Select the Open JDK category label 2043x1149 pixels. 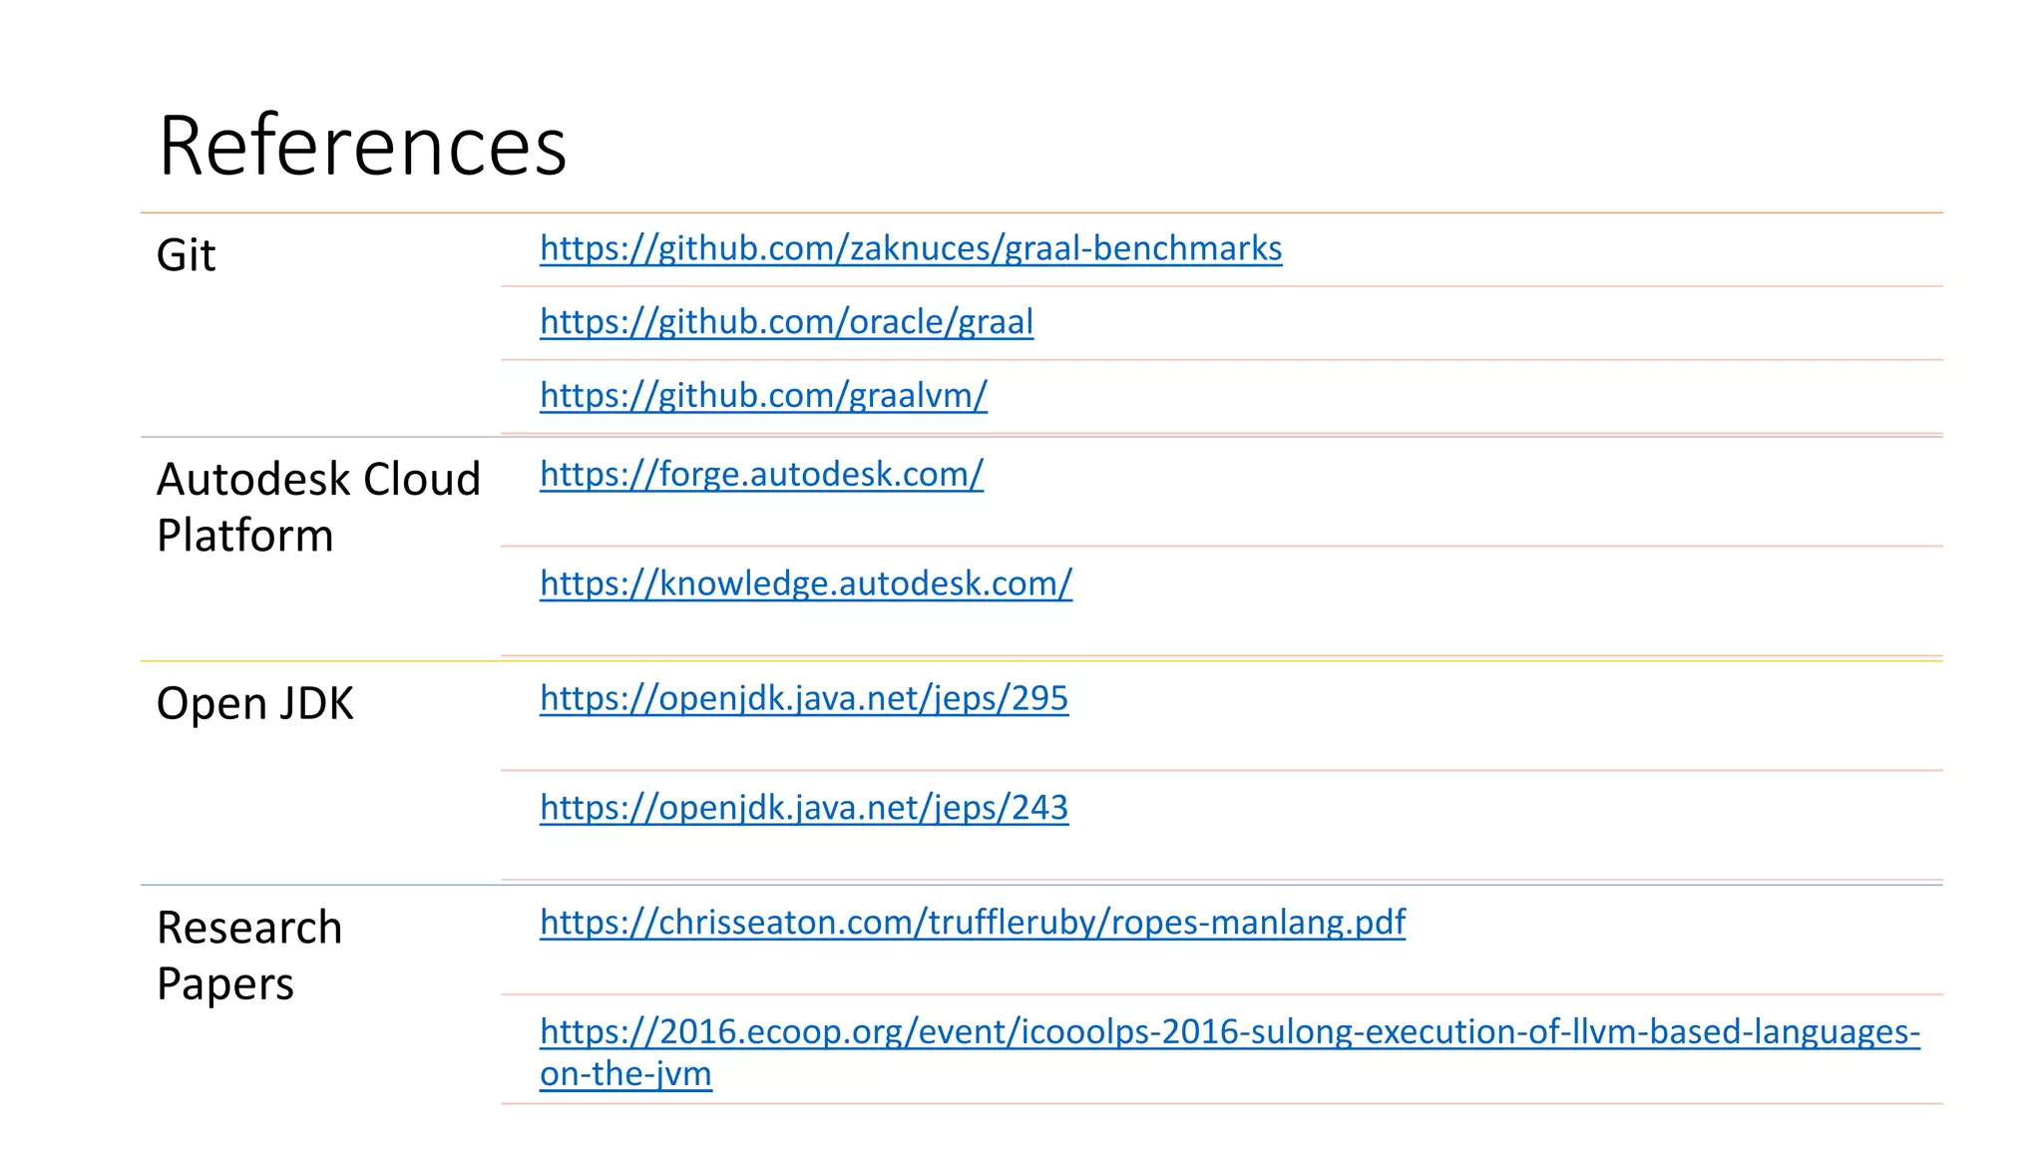(x=254, y=704)
